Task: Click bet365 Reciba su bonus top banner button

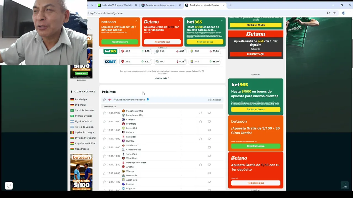Action: pos(205,42)
